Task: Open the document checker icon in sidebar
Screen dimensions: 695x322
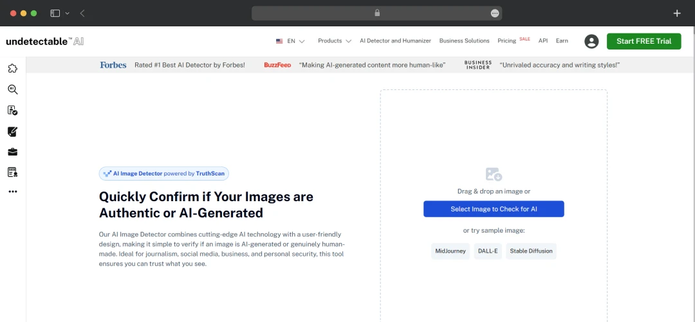Action: coord(13,111)
